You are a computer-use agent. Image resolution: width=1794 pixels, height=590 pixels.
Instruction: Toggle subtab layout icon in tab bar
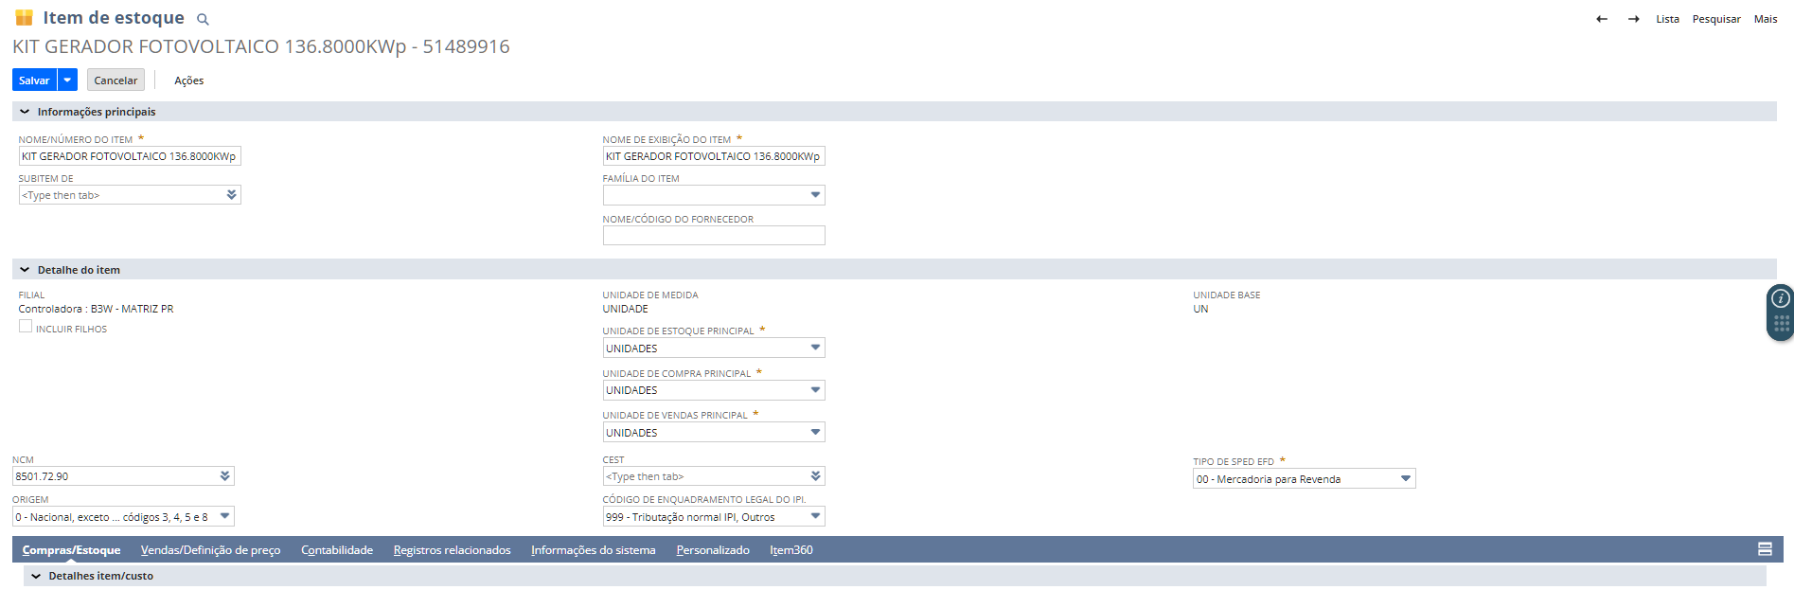pyautogui.click(x=1765, y=549)
